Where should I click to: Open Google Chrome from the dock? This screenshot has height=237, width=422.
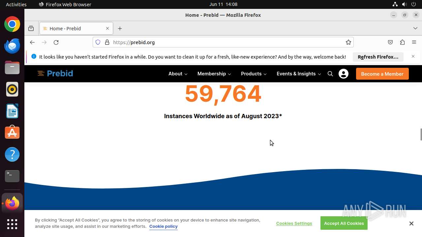12,24
